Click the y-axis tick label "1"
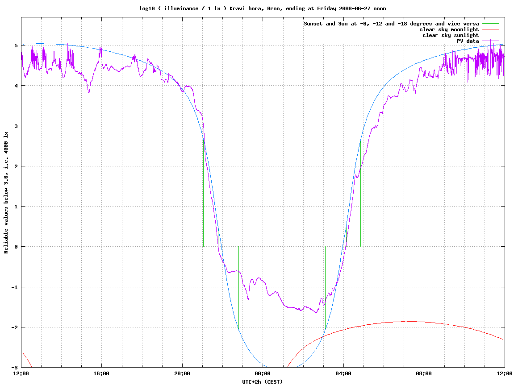This screenshot has width=514, height=385. (16, 207)
